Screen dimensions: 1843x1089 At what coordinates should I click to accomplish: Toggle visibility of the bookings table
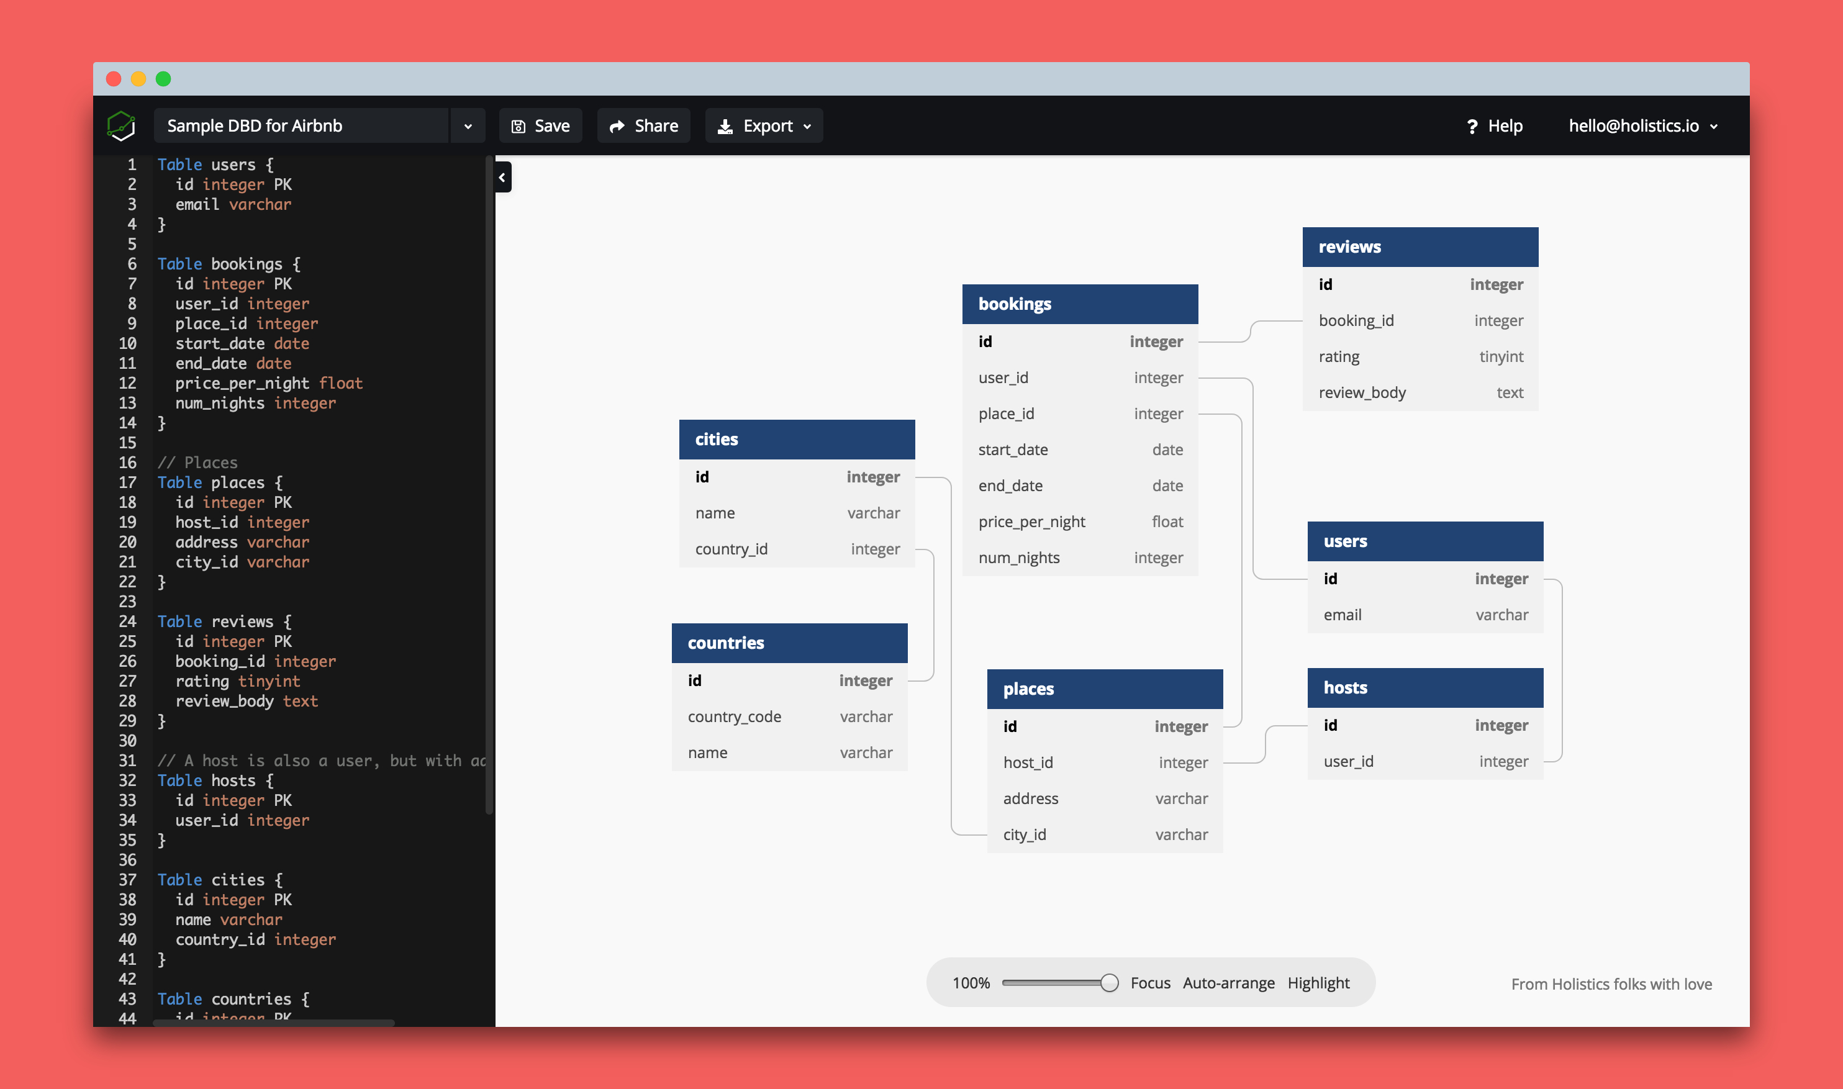tap(1081, 302)
